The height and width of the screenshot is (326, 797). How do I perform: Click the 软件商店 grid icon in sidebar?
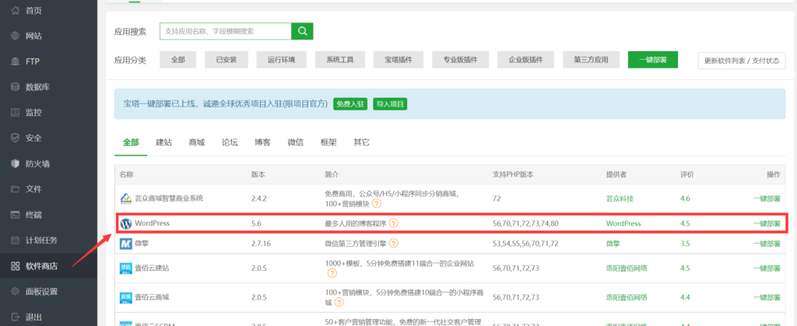point(15,266)
